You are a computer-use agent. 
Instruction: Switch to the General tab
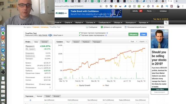point(44,42)
